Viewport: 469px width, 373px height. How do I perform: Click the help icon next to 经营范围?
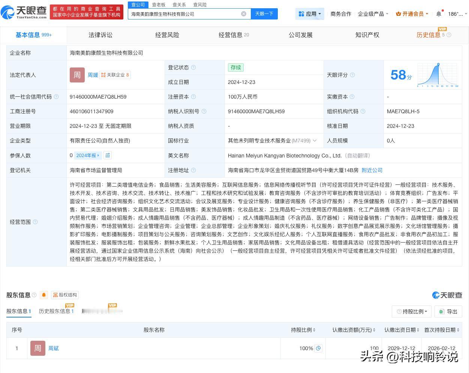[35, 222]
